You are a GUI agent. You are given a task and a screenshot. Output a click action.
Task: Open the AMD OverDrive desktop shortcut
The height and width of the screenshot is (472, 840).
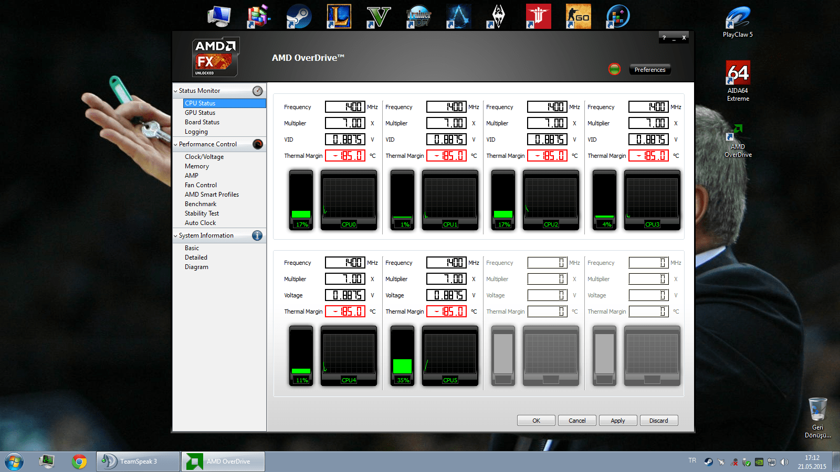pos(738,140)
